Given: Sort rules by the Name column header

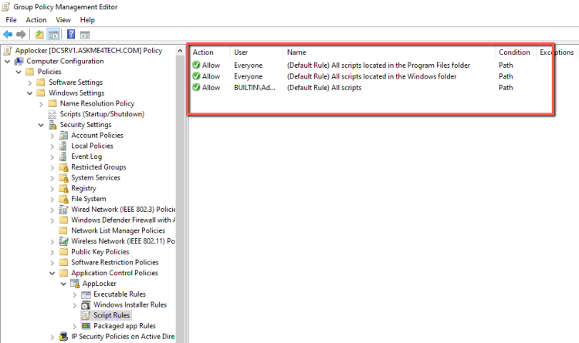Looking at the screenshot, I should click(296, 52).
